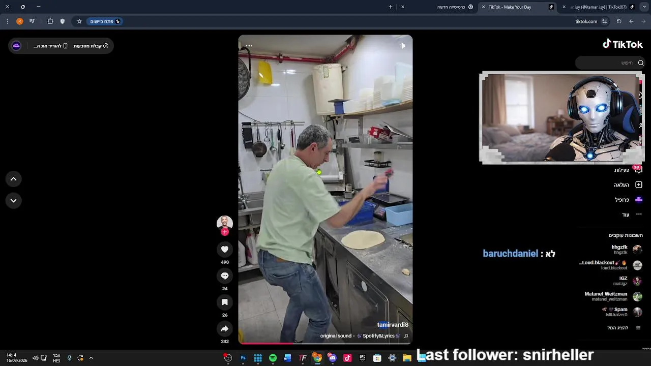Like the TikTok video with the heart icon
Viewport: 651px width, 366px height.
click(225, 249)
